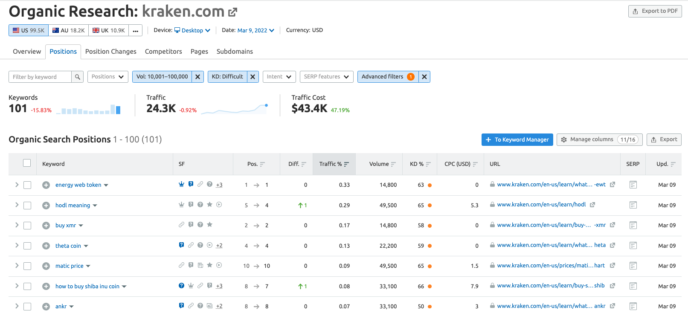Viewport: 688px width, 316px height.
Task: View SERP snapshot for shiba inu coin row
Action: [633, 286]
